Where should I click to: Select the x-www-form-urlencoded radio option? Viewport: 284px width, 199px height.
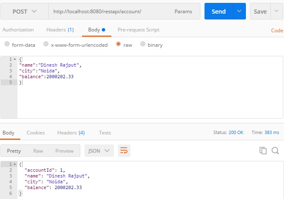[46, 44]
